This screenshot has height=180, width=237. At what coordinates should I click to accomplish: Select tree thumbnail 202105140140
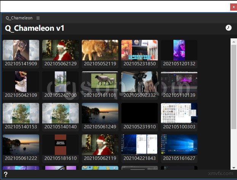[60, 116]
